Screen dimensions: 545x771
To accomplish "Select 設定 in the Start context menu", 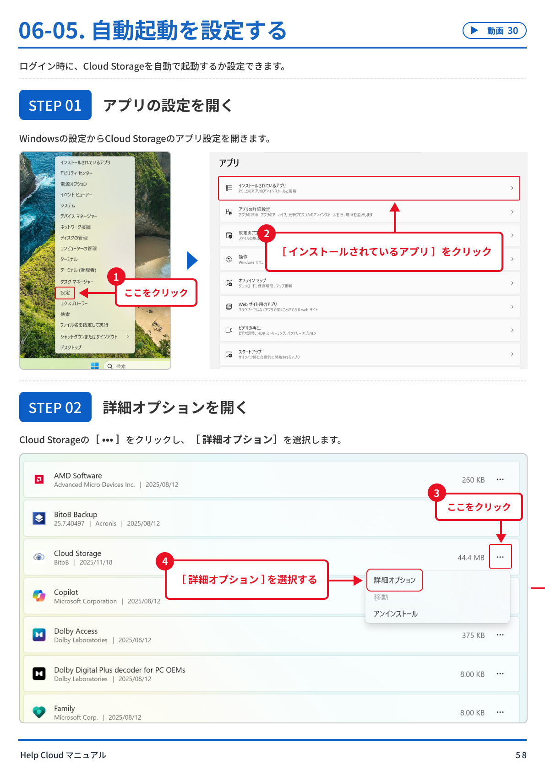I will (x=65, y=293).
